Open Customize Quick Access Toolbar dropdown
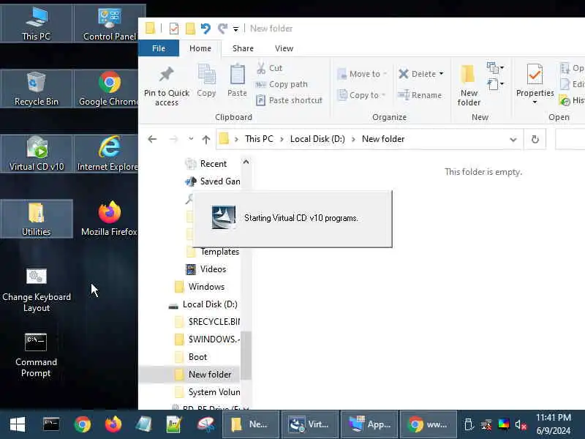Screen dimensions: 585x439 tap(235, 29)
